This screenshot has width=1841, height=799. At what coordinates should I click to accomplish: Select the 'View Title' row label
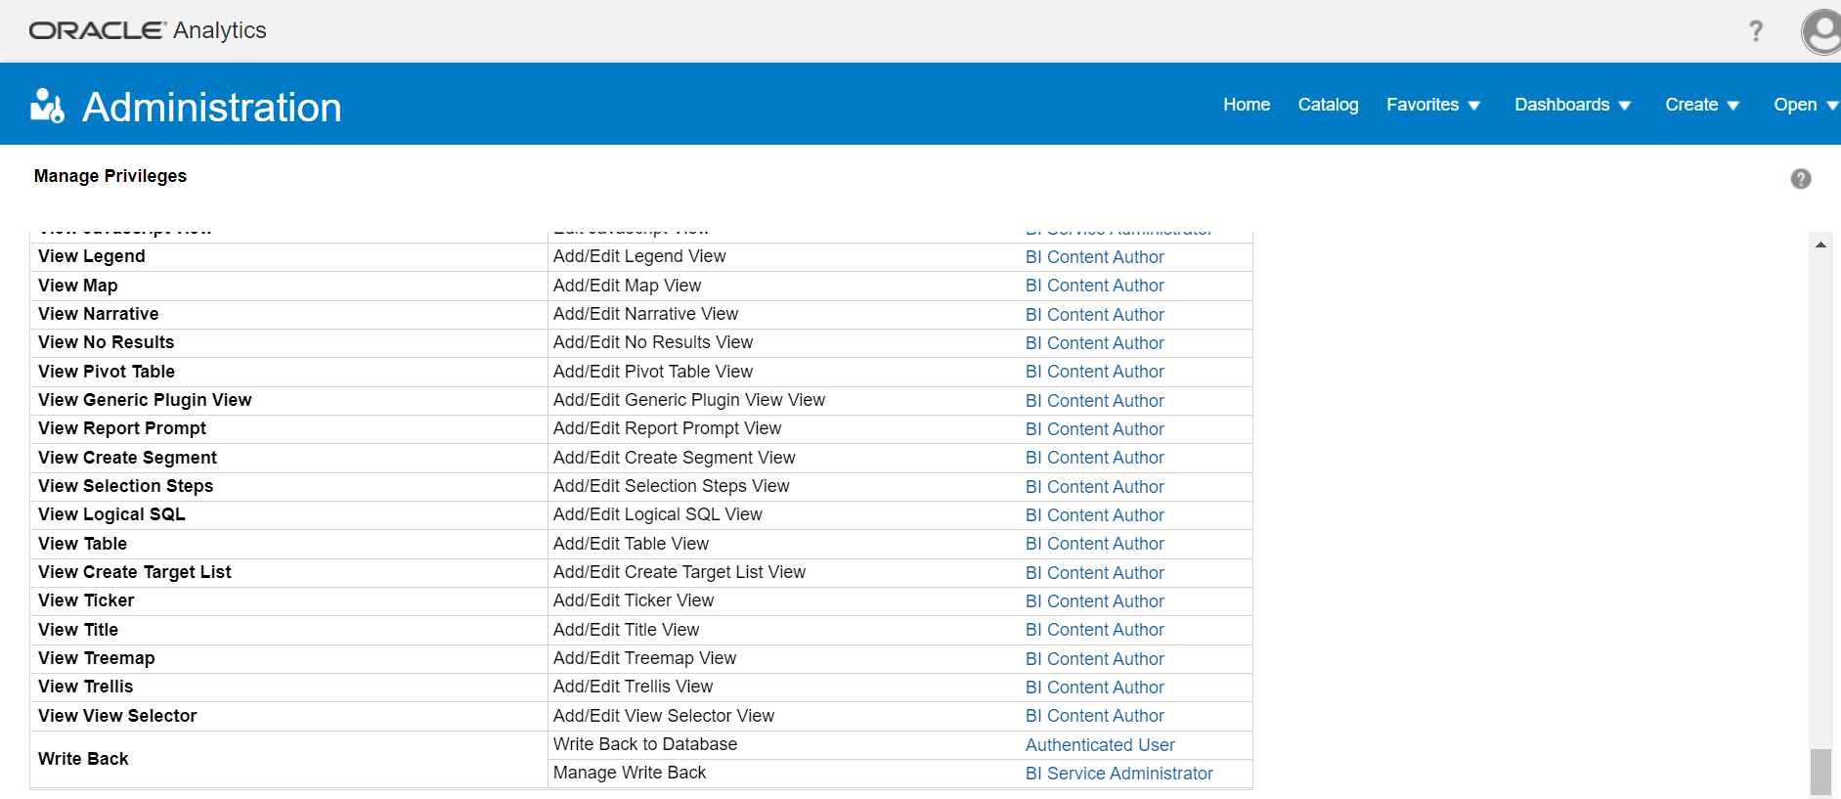pyautogui.click(x=78, y=630)
